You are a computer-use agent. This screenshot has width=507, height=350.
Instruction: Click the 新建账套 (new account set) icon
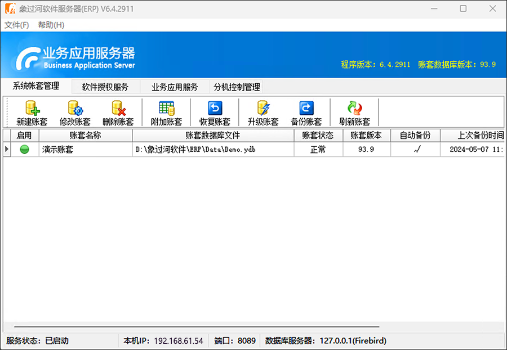(x=32, y=113)
